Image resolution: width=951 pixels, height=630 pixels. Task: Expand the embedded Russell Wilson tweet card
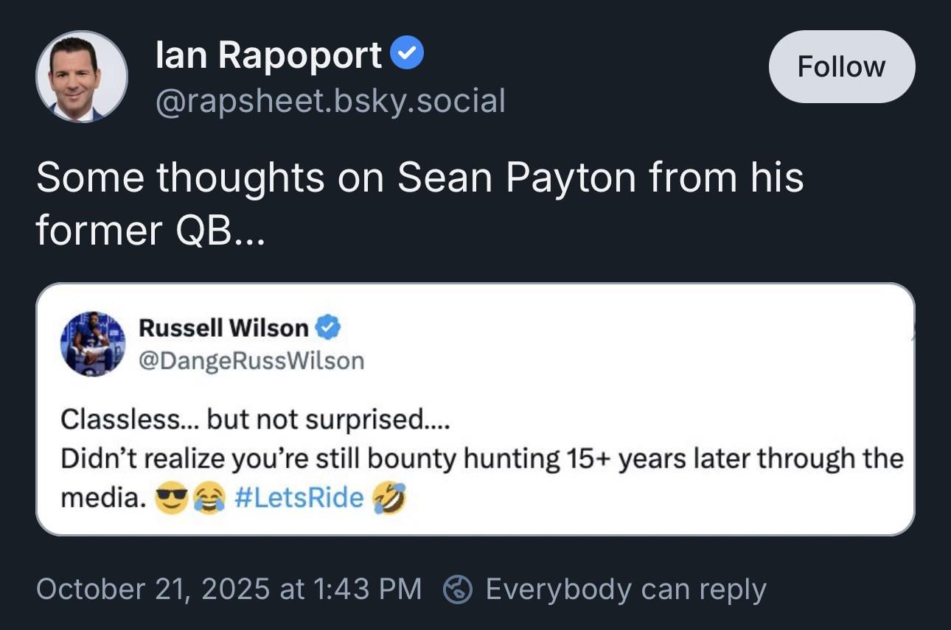click(x=475, y=410)
